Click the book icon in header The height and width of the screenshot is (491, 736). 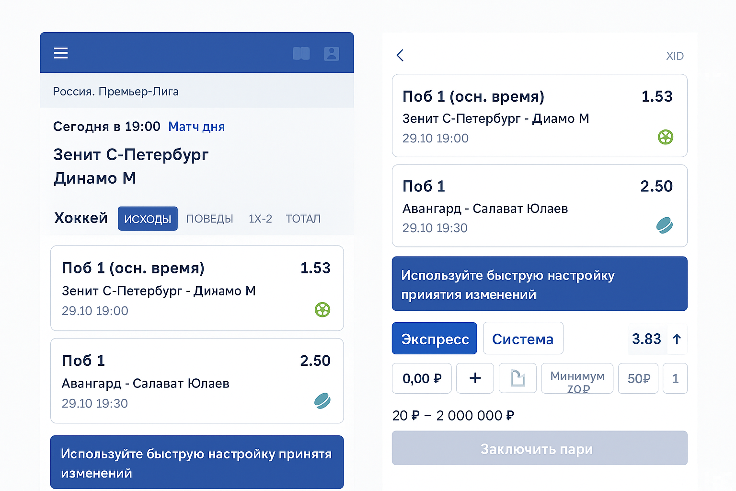(301, 53)
